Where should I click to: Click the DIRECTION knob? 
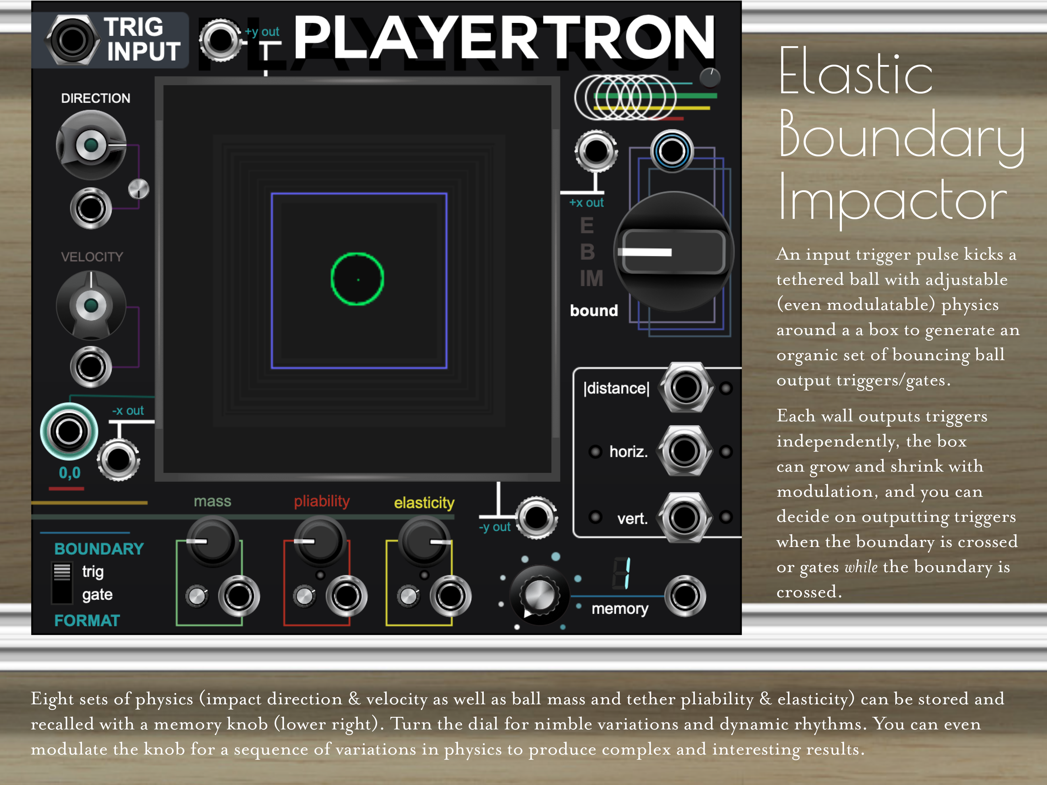[91, 145]
